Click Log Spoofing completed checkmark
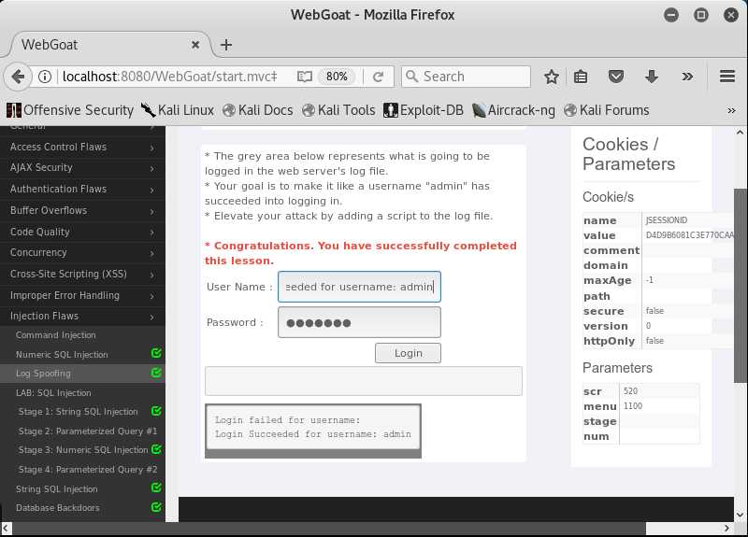 (x=156, y=373)
